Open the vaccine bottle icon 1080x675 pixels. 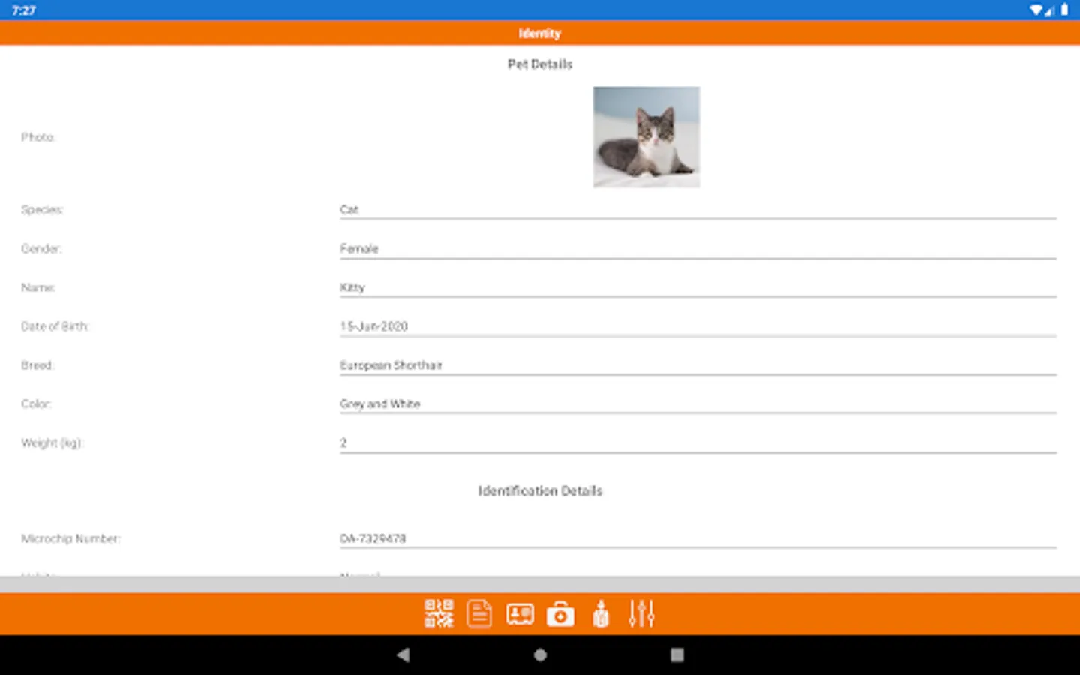(x=601, y=613)
